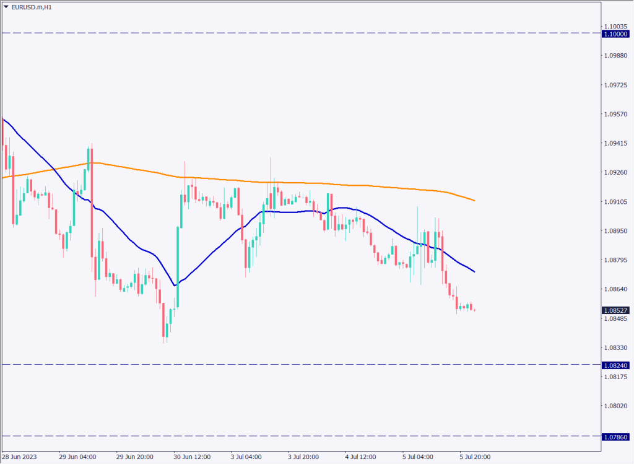
Task: Select the orange moving average line
Action: (x=371, y=184)
